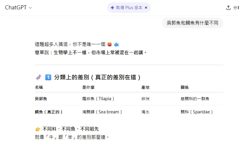The height and width of the screenshot is (145, 239).
Task: Click the 名稱 column header
Action: pos(39,88)
